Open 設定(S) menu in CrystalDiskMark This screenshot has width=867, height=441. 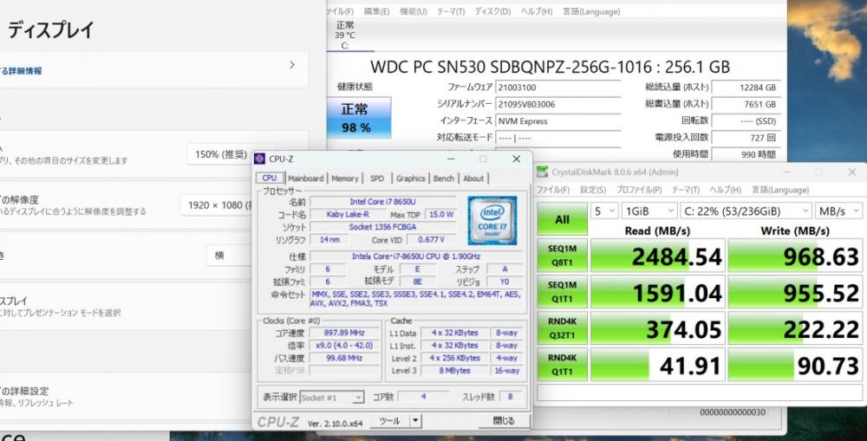tap(593, 190)
